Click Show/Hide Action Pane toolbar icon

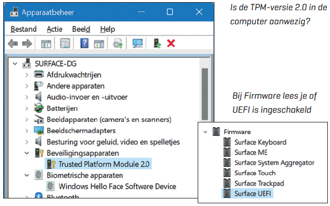click(x=99, y=44)
